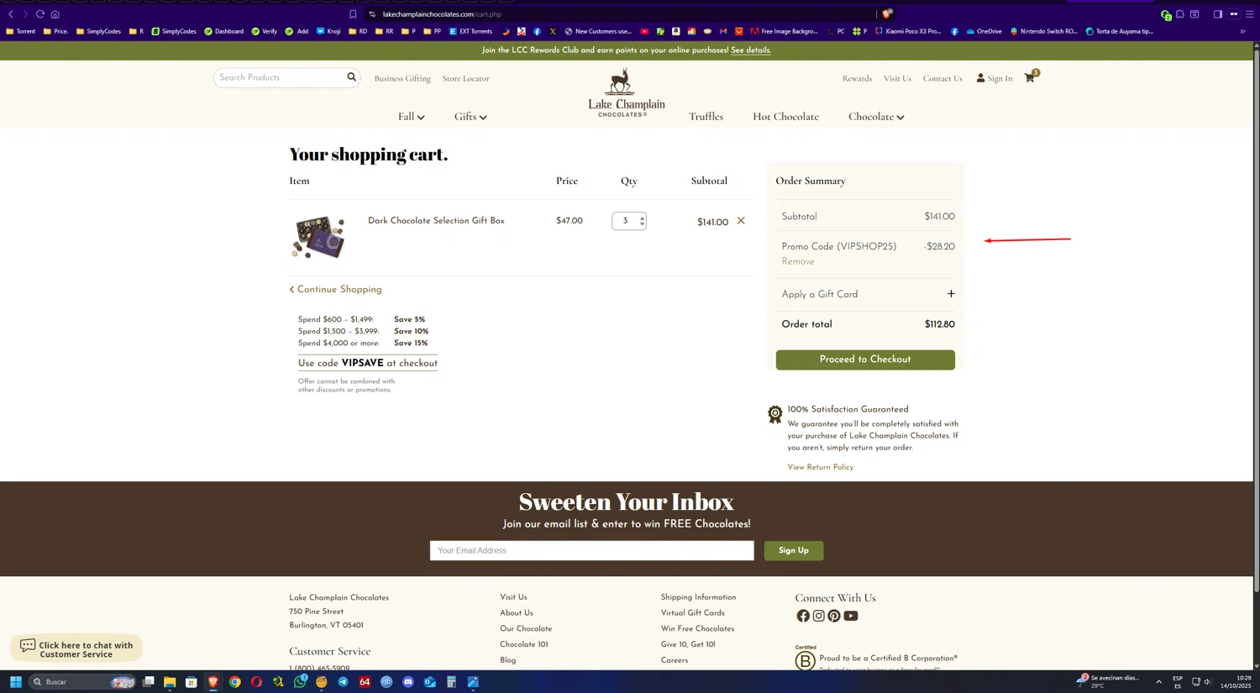Viewport: 1260px width, 693px height.
Task: Bookmark this page icon in address bar
Action: click(353, 14)
